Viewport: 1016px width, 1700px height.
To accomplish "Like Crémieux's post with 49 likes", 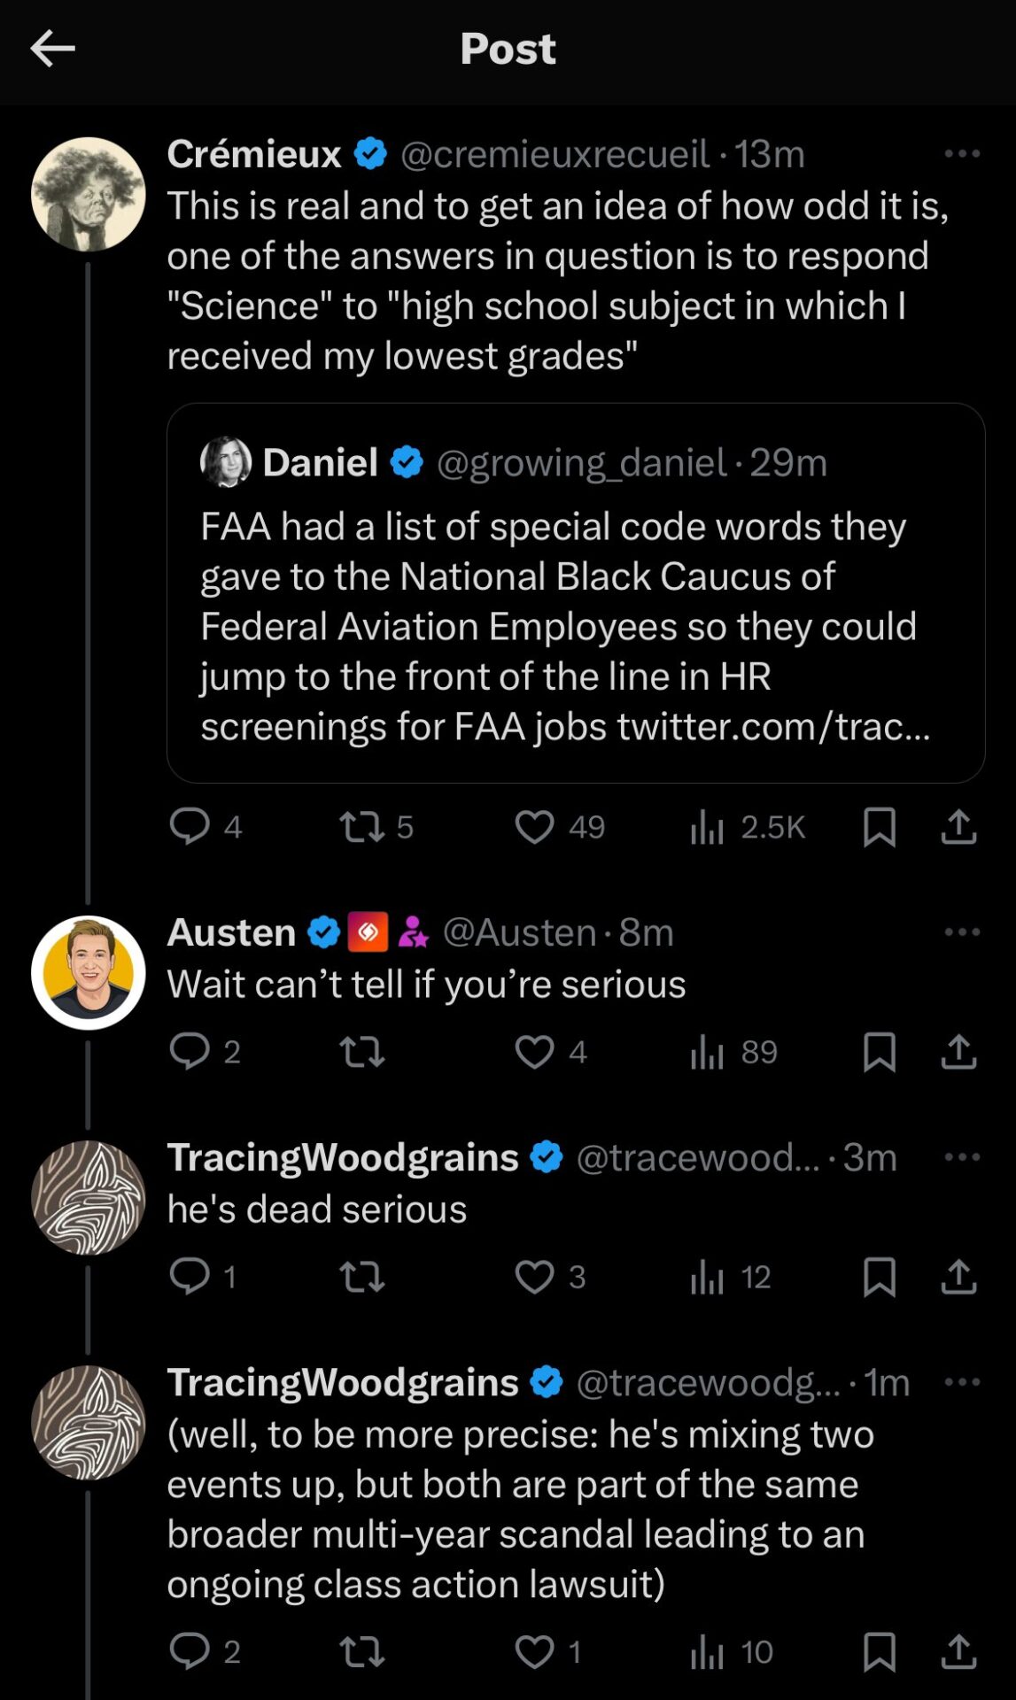I will [x=534, y=827].
